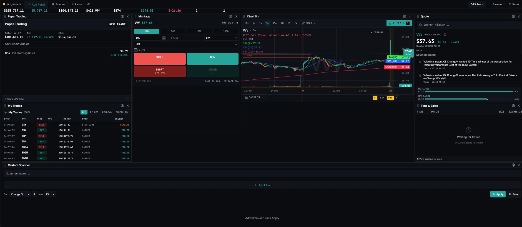522x227 pixels.
Task: Close the Time & Sales panel
Action: tap(519, 106)
